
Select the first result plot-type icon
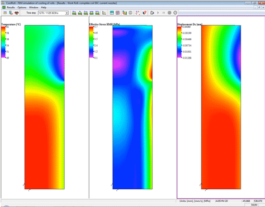coord(74,13)
